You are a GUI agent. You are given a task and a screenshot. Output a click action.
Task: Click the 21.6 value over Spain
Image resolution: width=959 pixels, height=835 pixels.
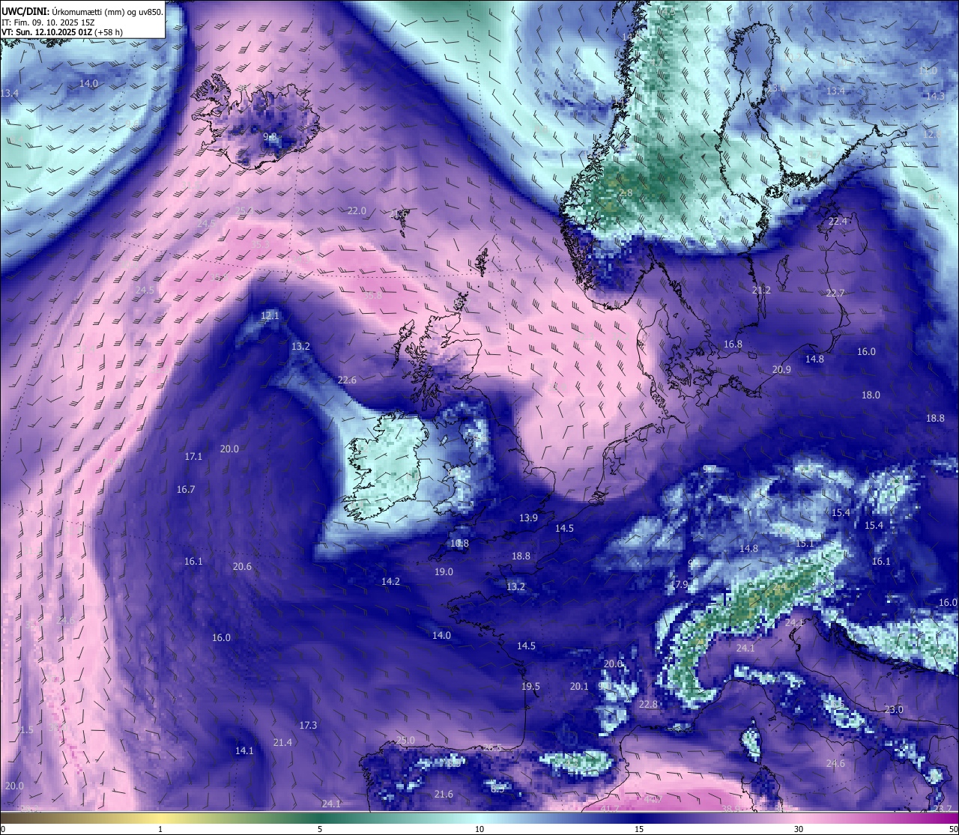click(444, 795)
